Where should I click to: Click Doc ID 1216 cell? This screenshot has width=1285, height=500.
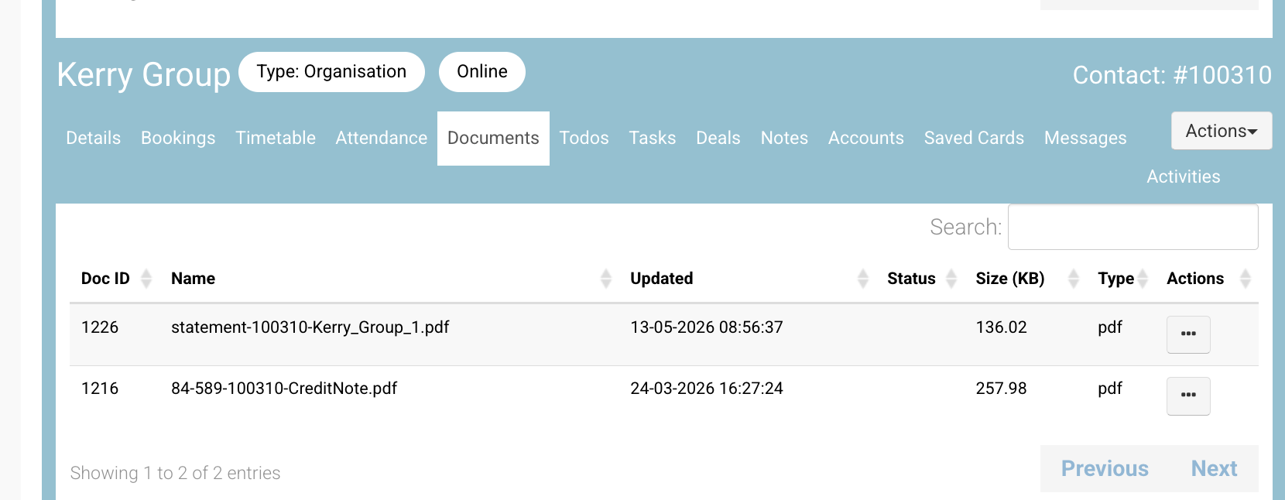[x=100, y=389]
